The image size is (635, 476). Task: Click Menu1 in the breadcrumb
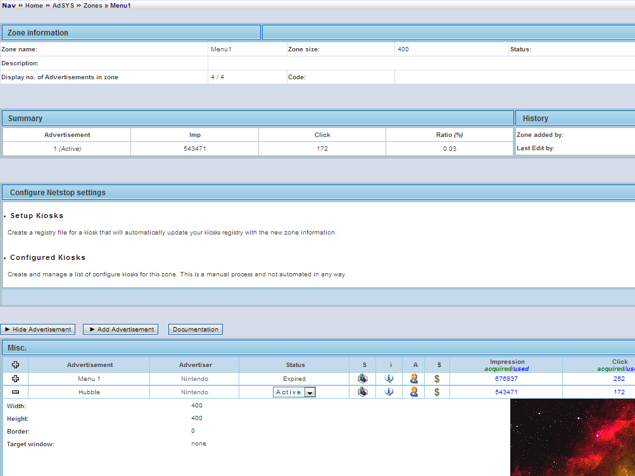120,5
